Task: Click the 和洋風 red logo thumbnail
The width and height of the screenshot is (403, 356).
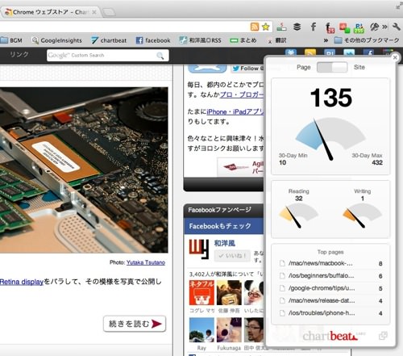Action: point(199,249)
